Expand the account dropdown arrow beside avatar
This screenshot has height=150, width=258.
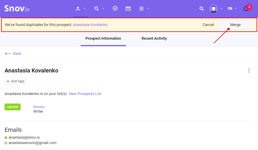221,9
